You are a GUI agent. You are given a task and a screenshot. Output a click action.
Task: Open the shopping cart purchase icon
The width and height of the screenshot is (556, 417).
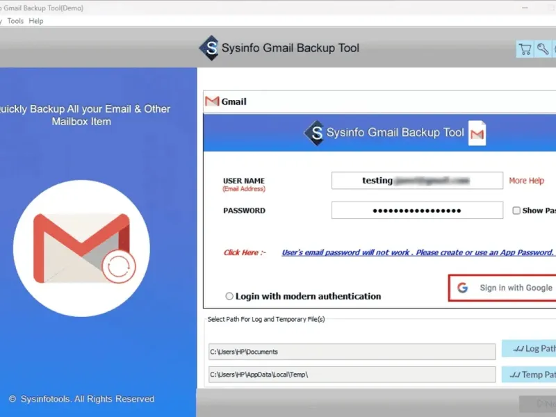pos(525,49)
